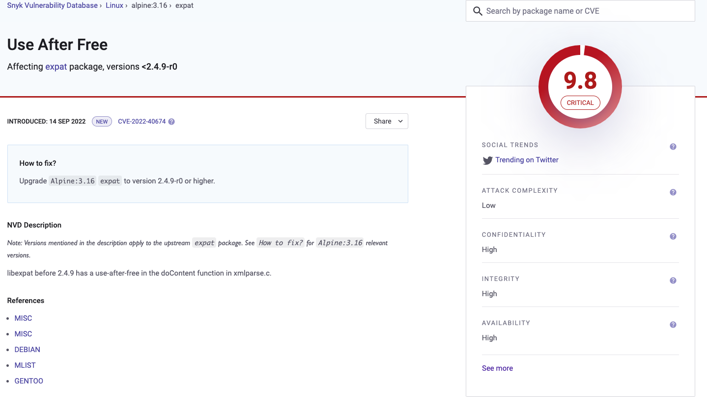This screenshot has height=408, width=707.
Task: Navigate to the Snyk Vulnerability Database breadcrumb
Action: [52, 5]
